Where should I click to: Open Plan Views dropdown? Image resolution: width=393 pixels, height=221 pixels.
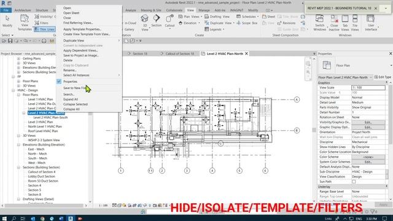[x=190, y=17]
